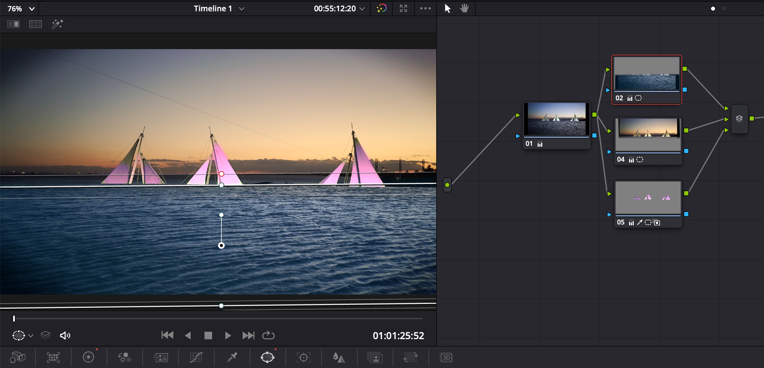Open the Tracker palette
The width and height of the screenshot is (764, 368).
pyautogui.click(x=303, y=357)
